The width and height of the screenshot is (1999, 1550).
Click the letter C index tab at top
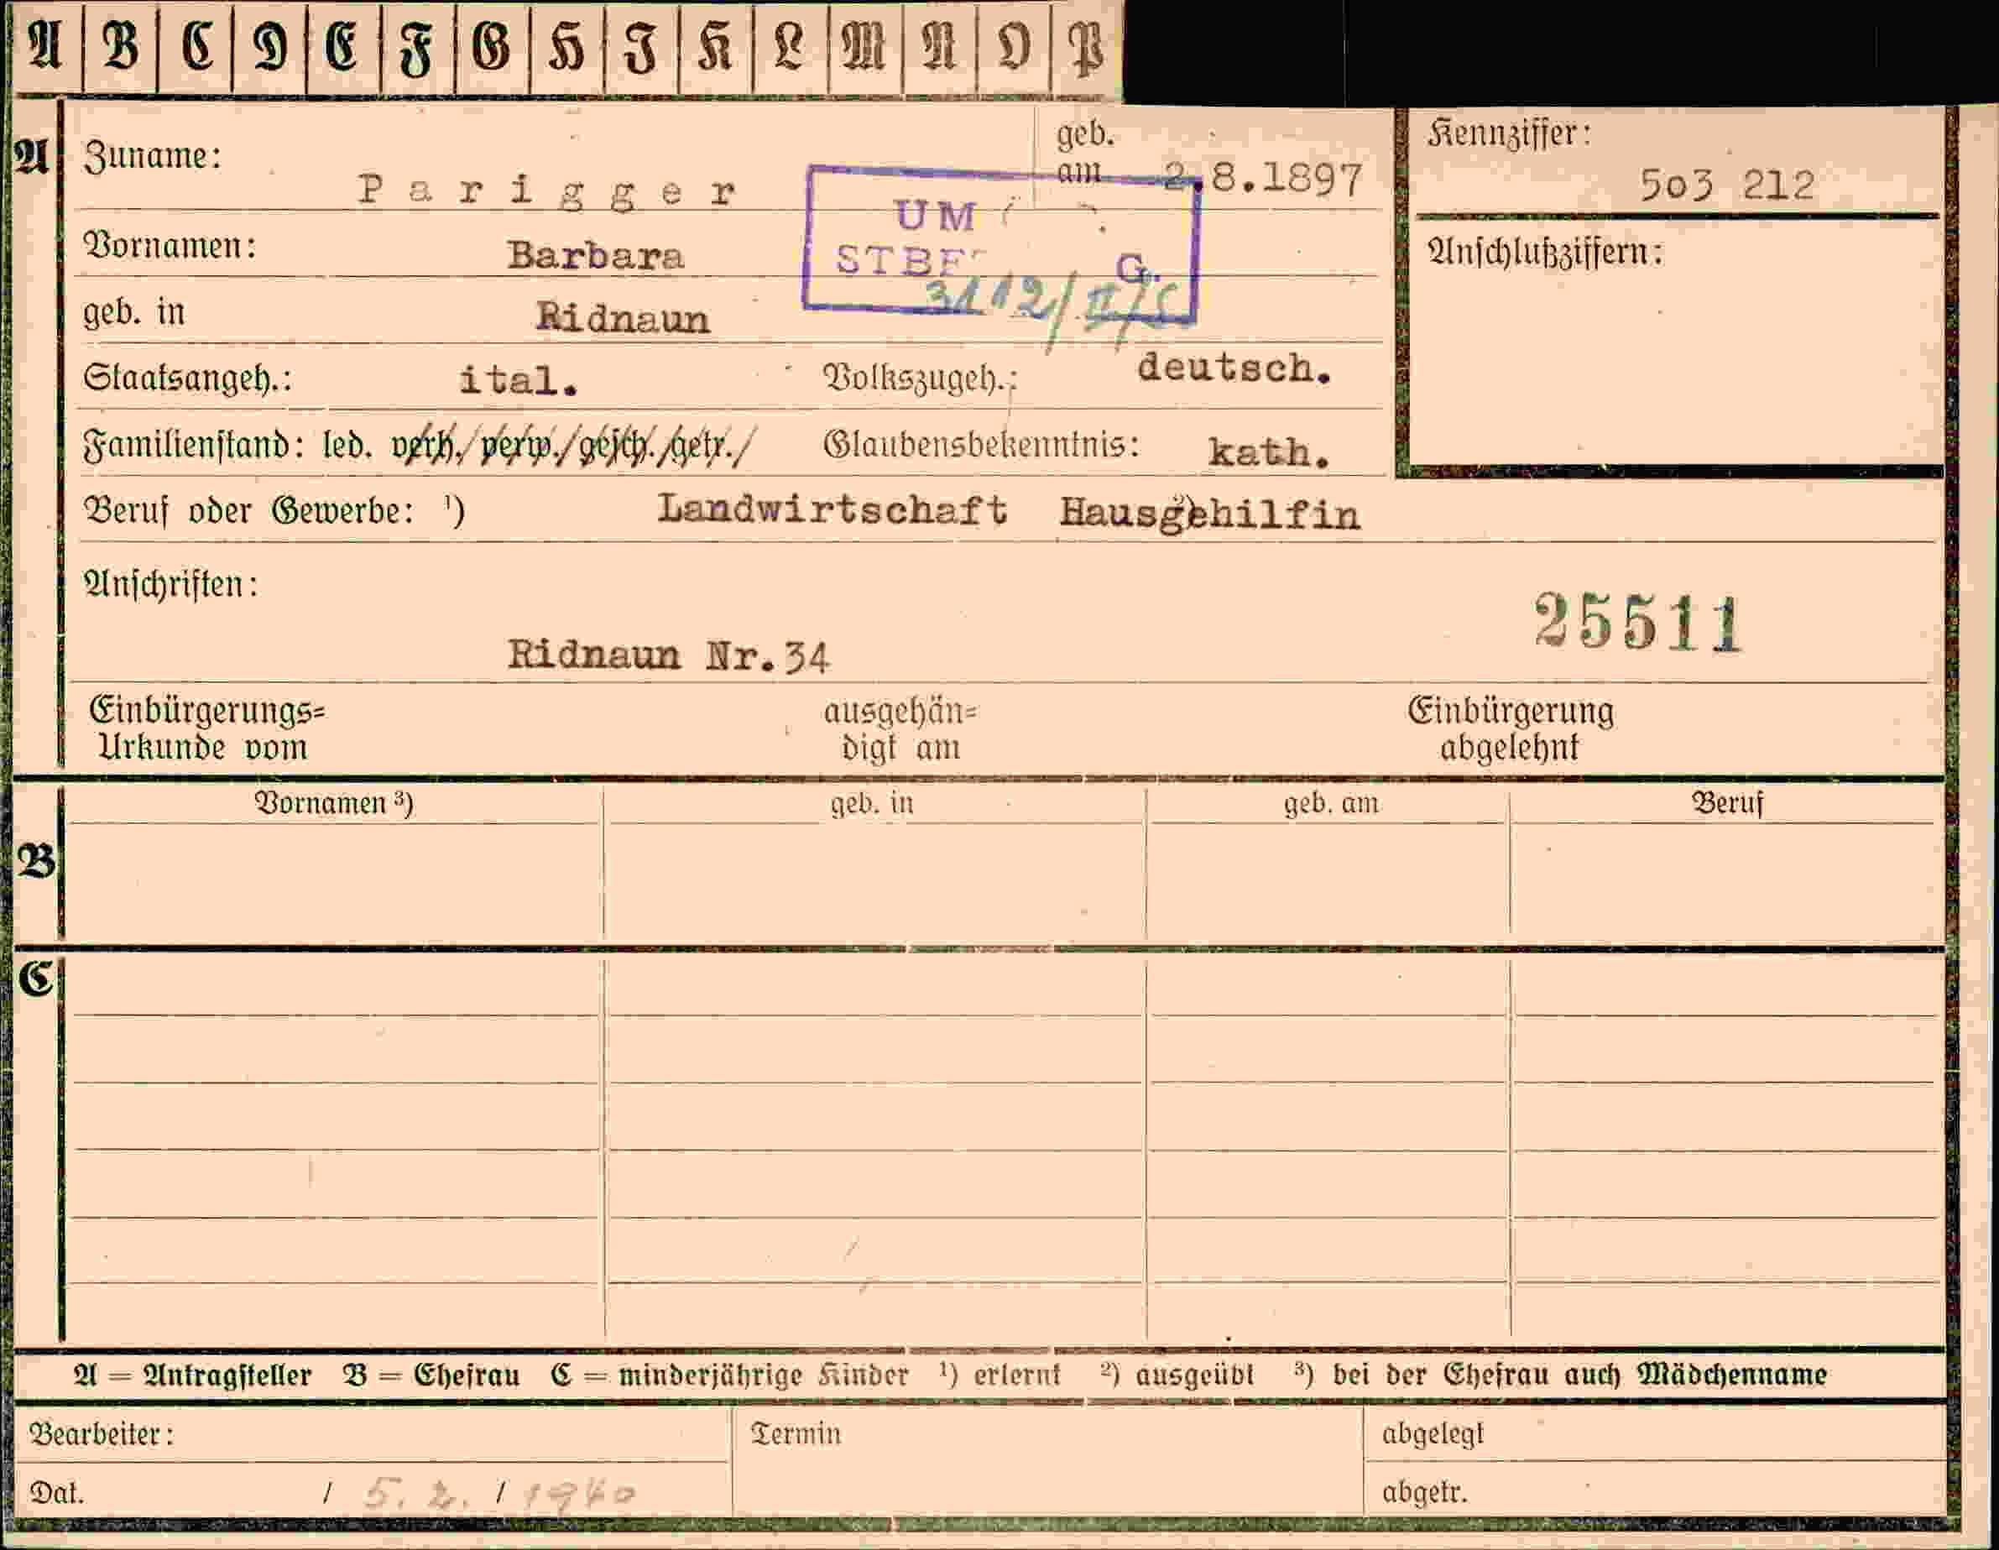pos(196,47)
